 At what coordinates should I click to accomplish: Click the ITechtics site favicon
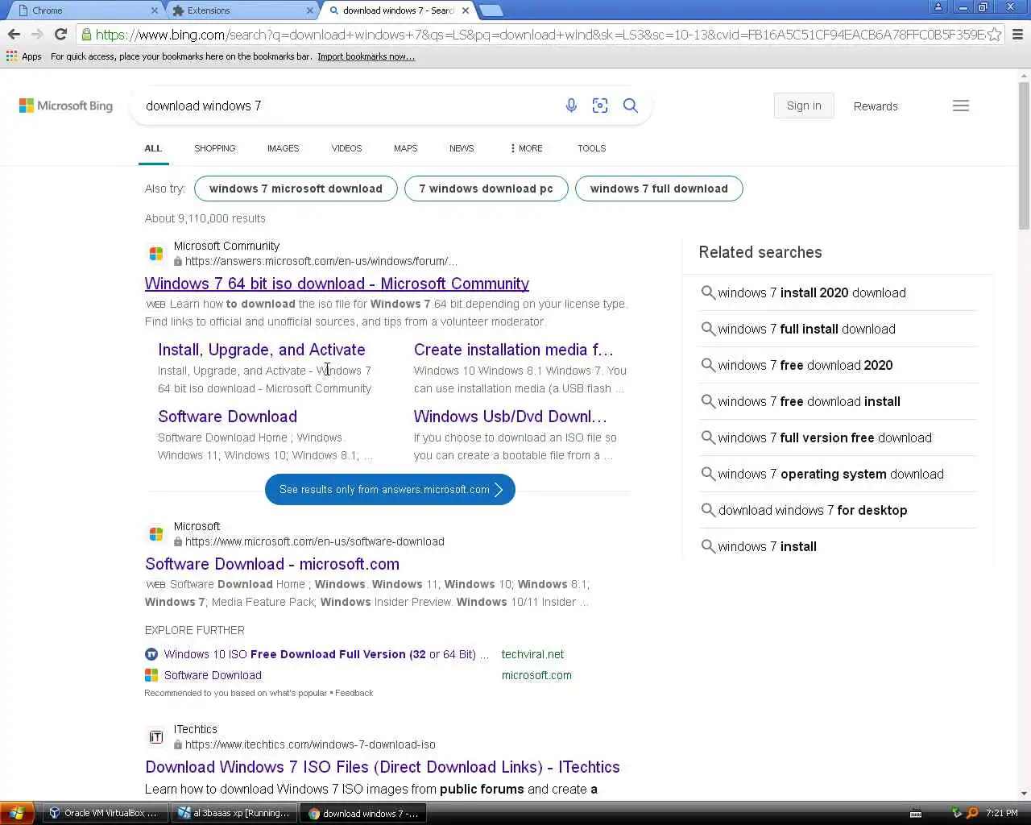point(156,737)
